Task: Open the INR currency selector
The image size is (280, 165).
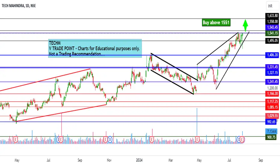Action: 272,6
